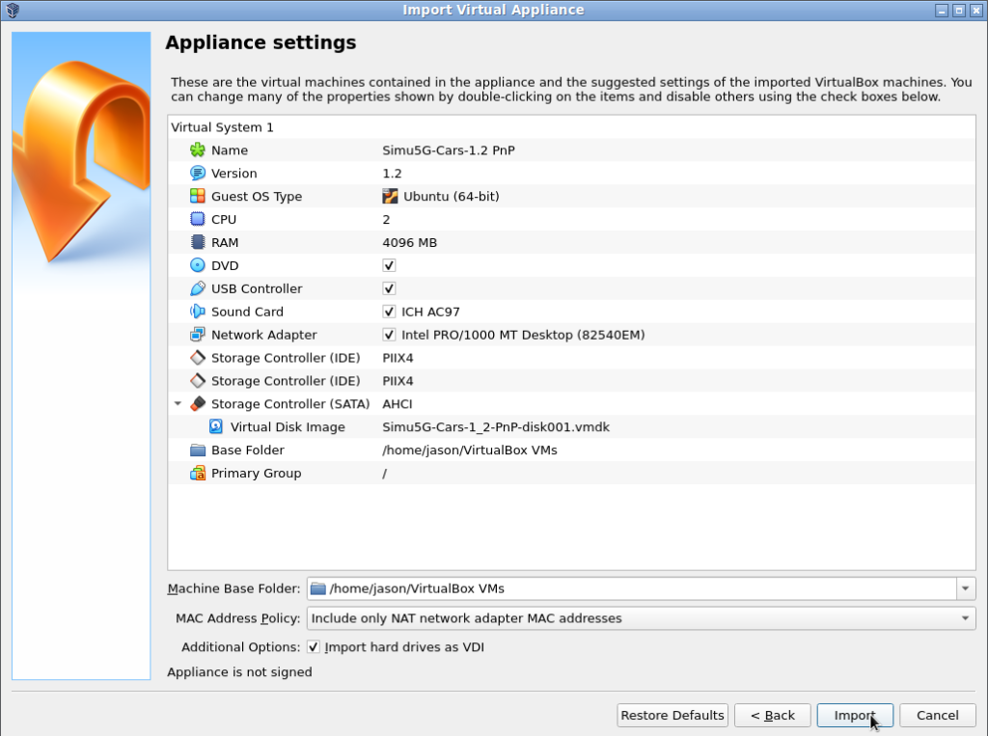
Task: Click the USB Controller icon
Action: 198,289
